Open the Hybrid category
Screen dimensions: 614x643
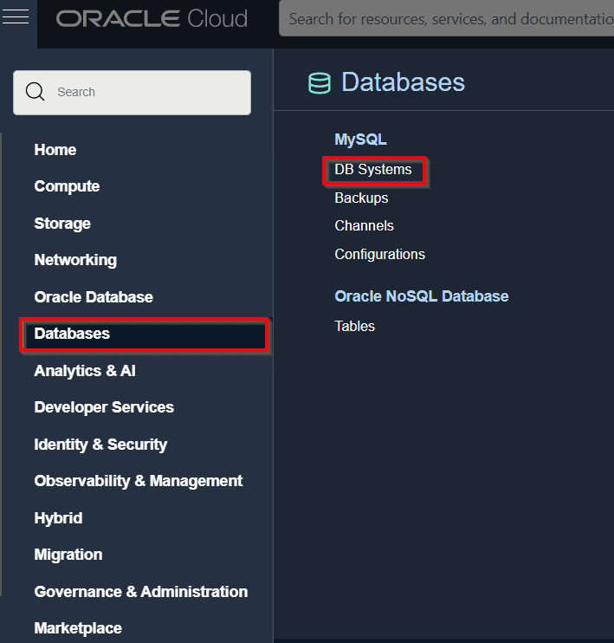coord(58,518)
